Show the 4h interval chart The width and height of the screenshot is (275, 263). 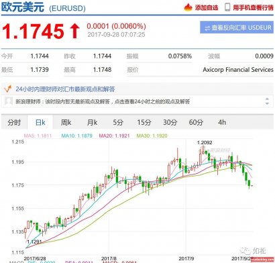222,122
